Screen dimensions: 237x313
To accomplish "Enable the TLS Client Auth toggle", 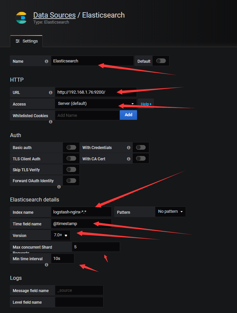I will (x=71, y=158).
